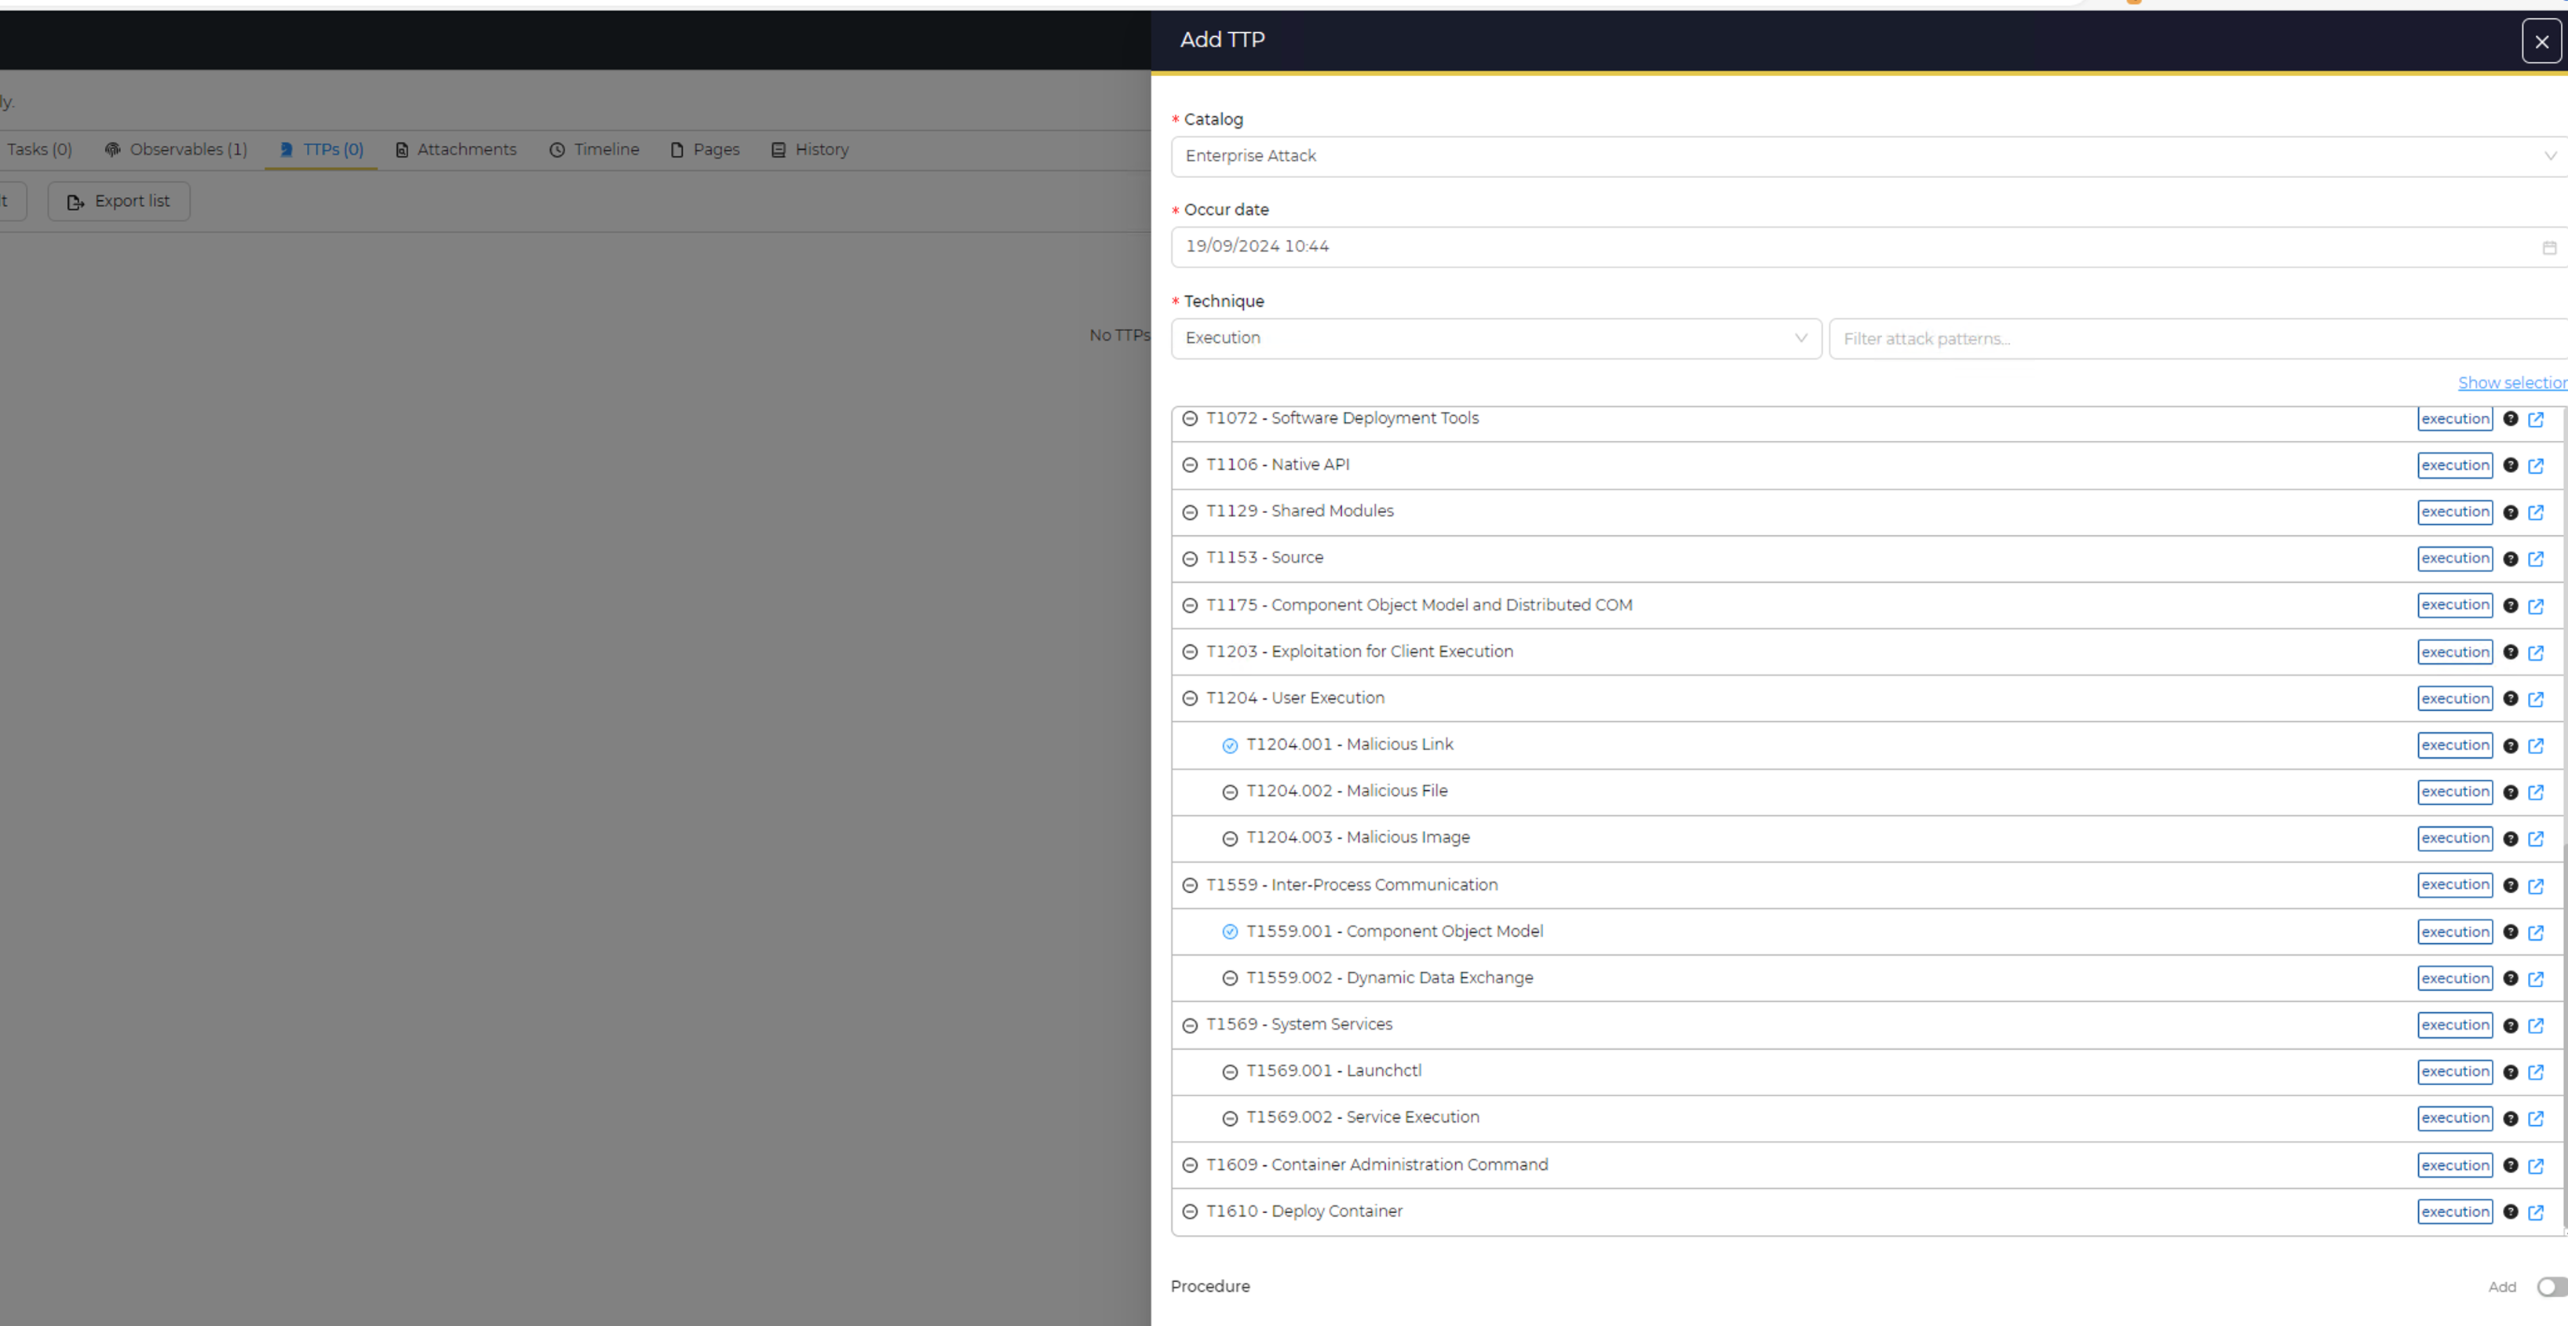Expand T1569 System Services tree item
Screen dimensions: 2568x1326
click(x=1191, y=1023)
